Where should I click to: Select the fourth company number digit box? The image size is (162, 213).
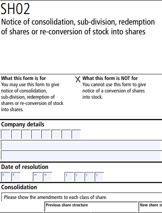pyautogui.click(x=36, y=134)
